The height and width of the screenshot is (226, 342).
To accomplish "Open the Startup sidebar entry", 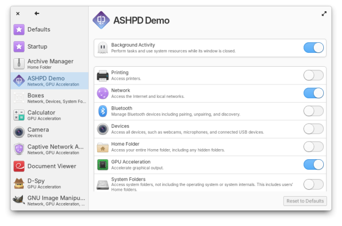I will [x=50, y=46].
